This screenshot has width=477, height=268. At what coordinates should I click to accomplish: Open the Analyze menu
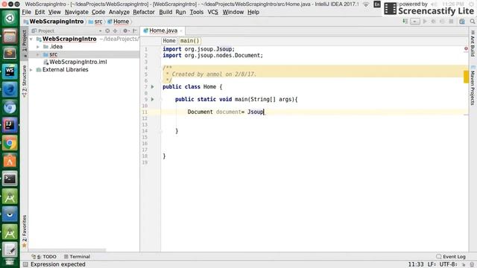coord(119,12)
